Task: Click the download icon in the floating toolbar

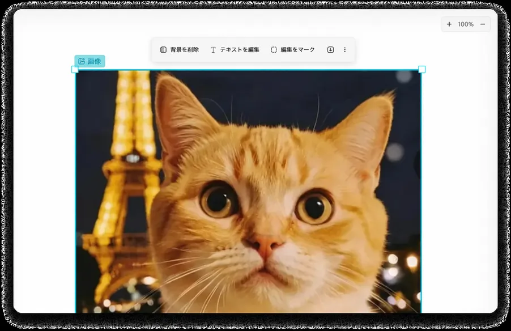Action: coord(330,49)
